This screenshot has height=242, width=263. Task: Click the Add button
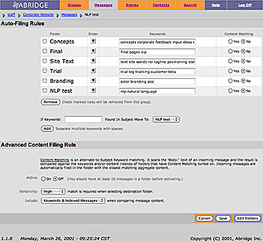(x=47, y=129)
